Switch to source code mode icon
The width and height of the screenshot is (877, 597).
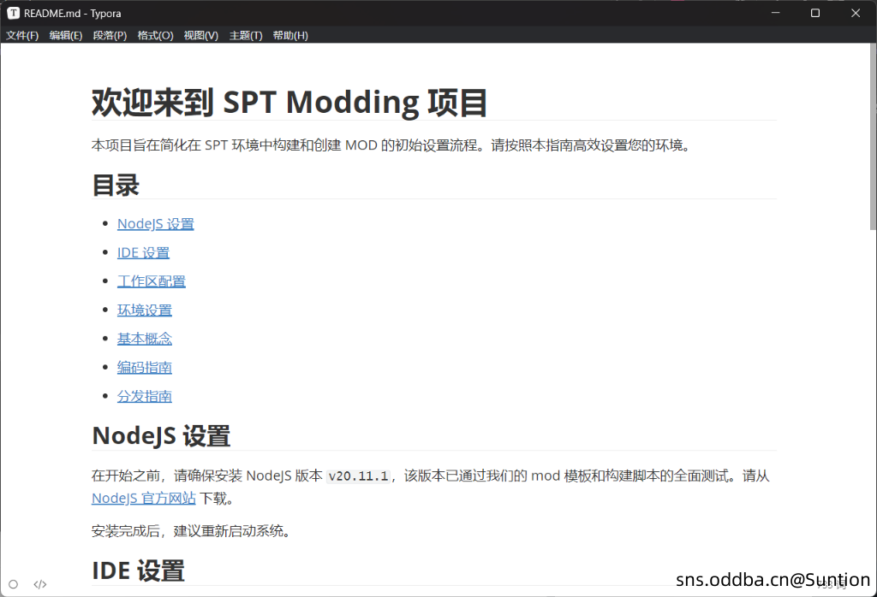[39, 584]
